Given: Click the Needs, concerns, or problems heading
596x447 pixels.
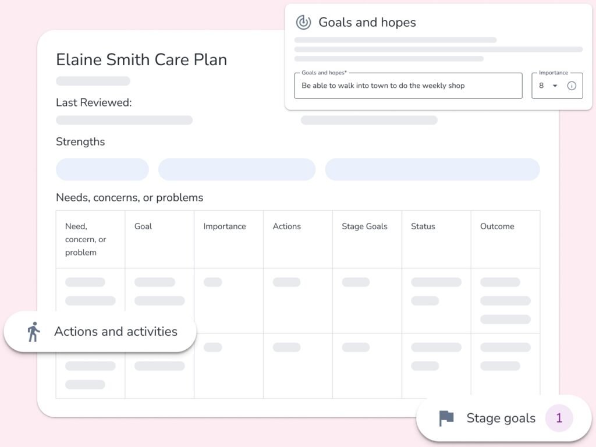Looking at the screenshot, I should tap(129, 198).
